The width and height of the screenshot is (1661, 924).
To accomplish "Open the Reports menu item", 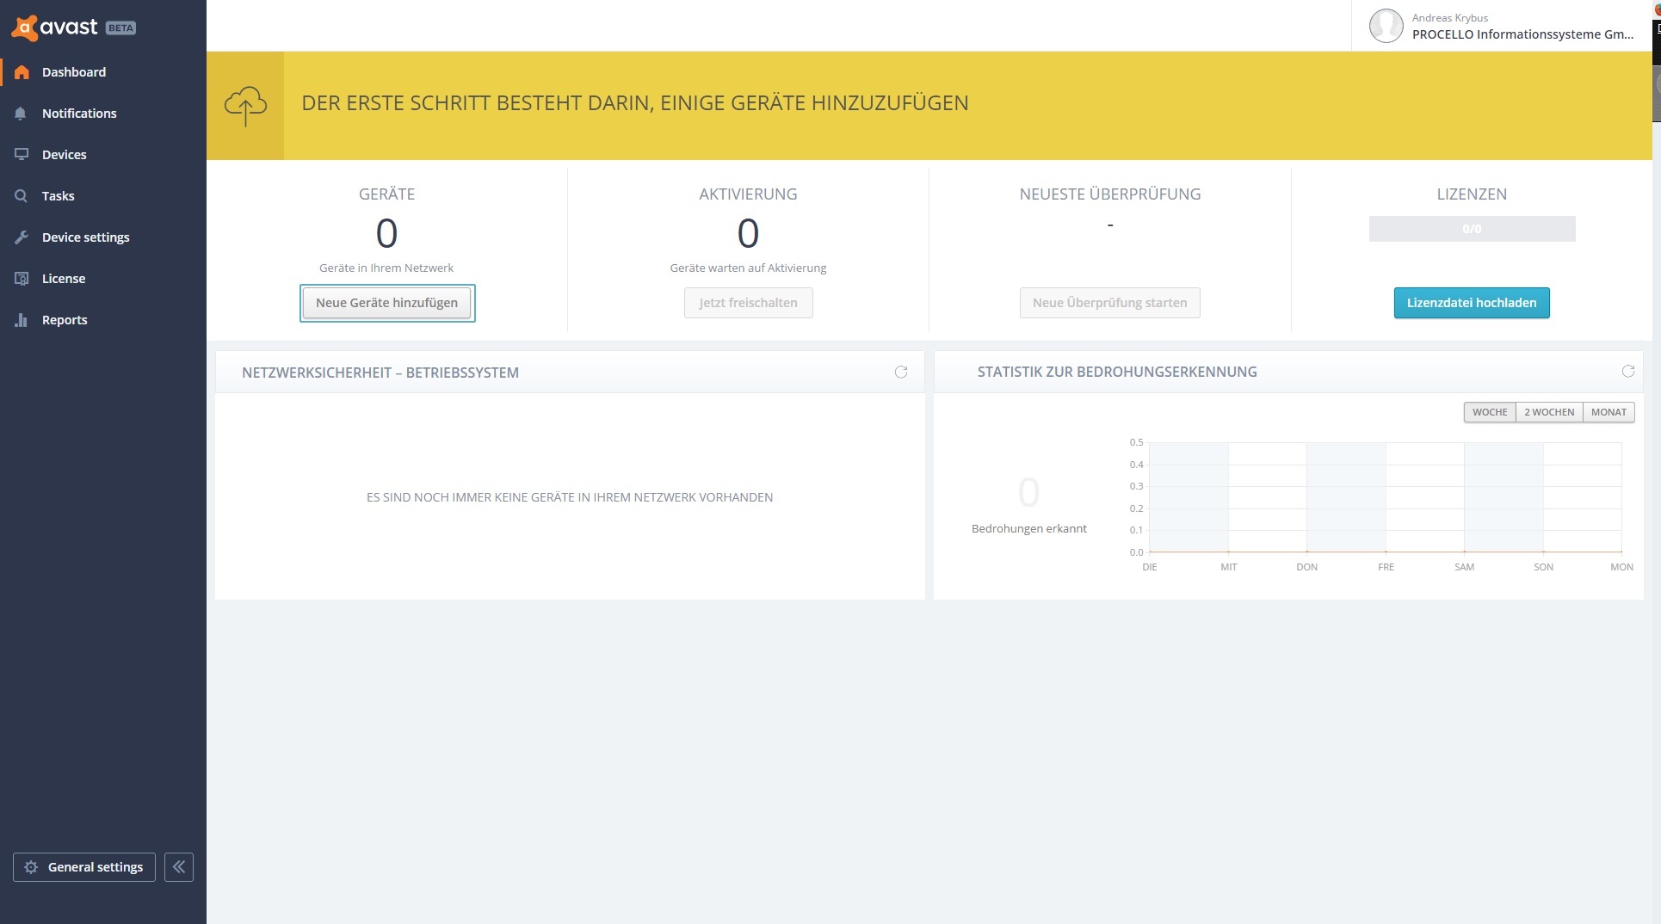I will click(x=103, y=320).
